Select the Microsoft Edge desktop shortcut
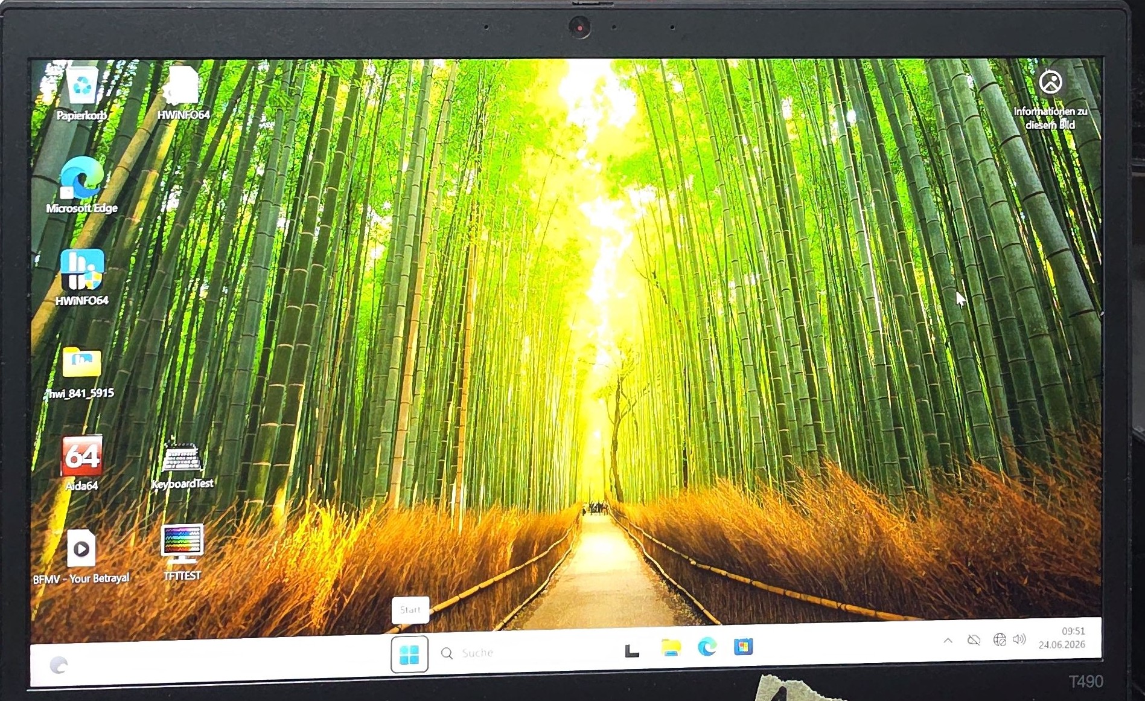The width and height of the screenshot is (1145, 701). [81, 185]
